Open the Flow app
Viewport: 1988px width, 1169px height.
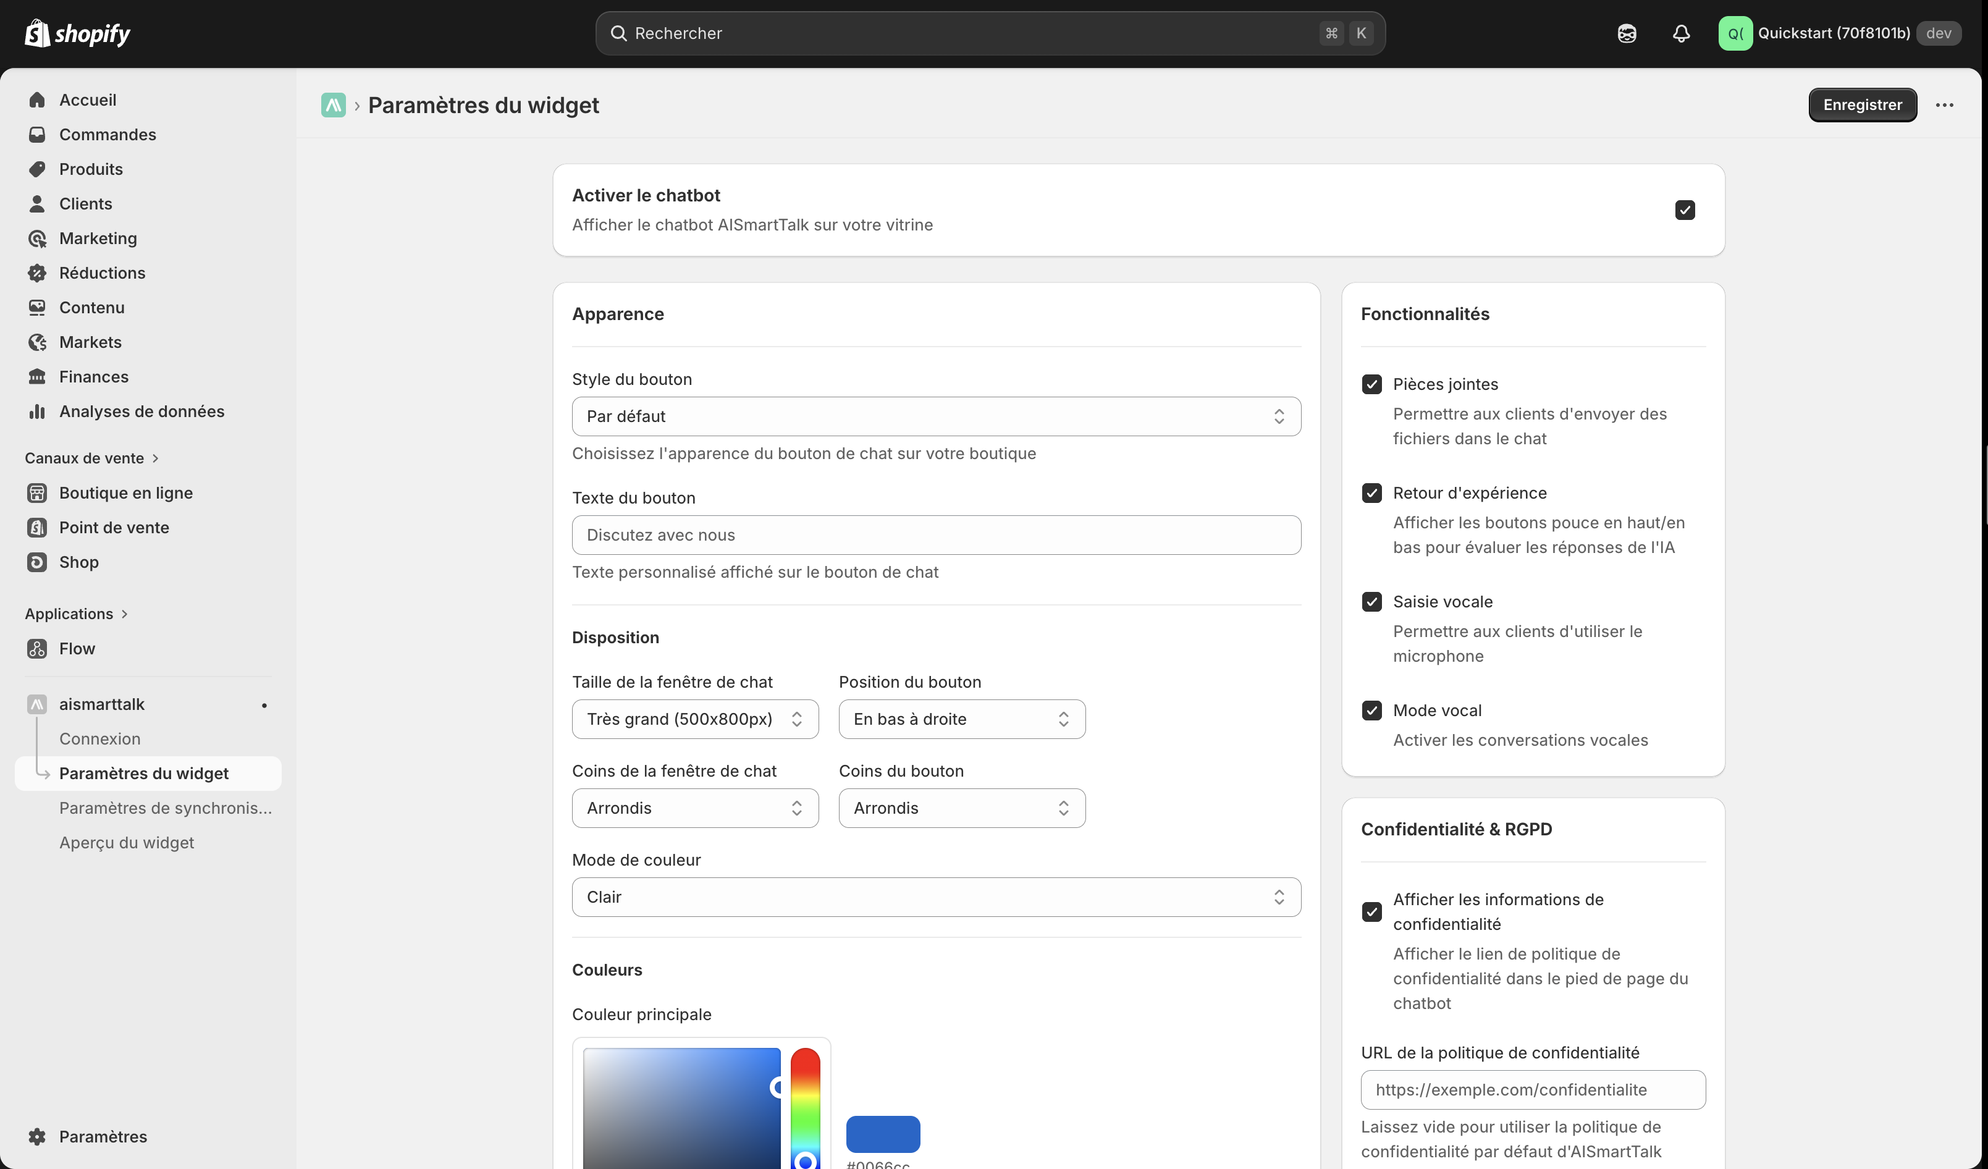(77, 648)
